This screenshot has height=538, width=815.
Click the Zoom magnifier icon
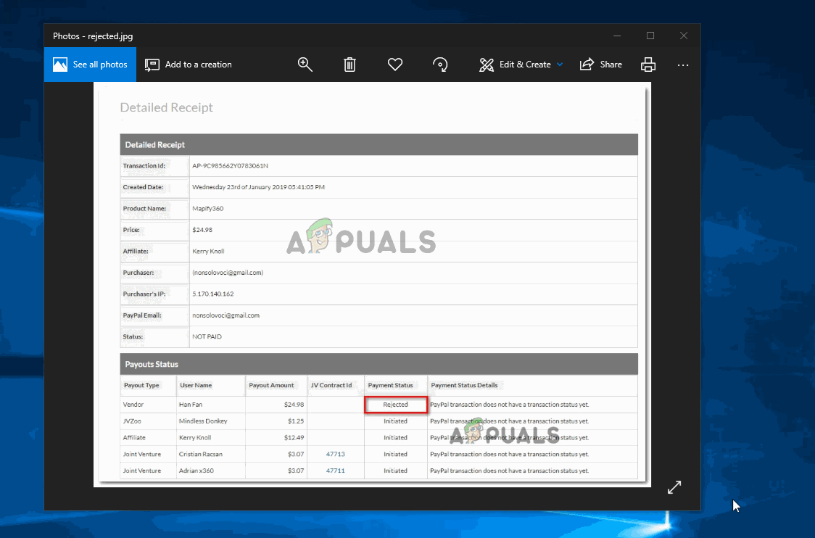(x=305, y=65)
